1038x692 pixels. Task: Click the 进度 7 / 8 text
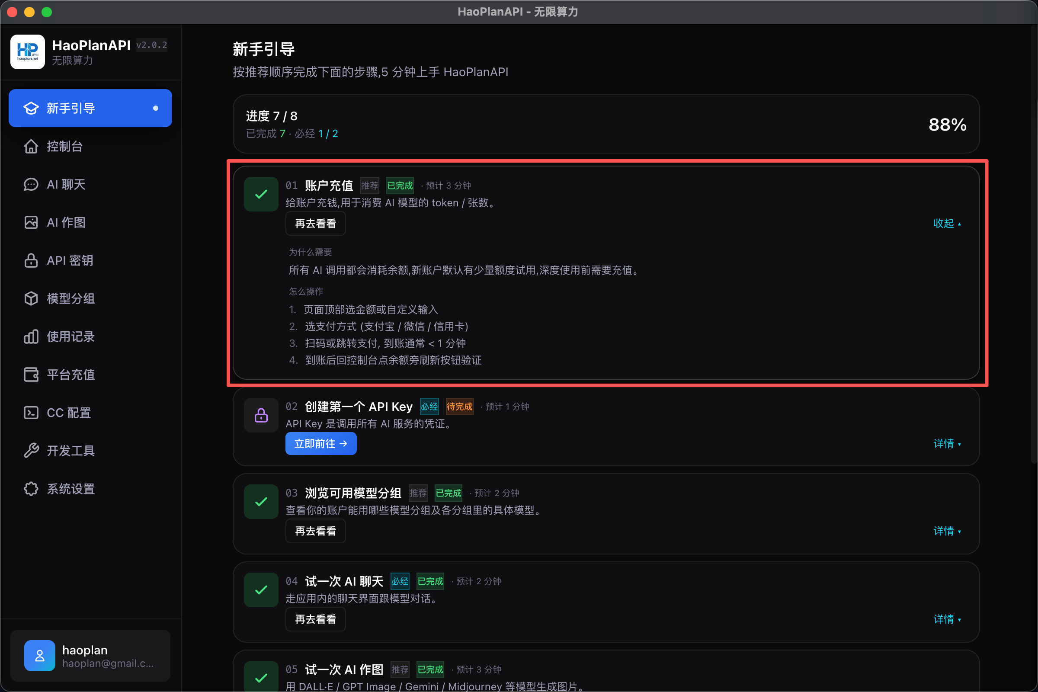272,116
